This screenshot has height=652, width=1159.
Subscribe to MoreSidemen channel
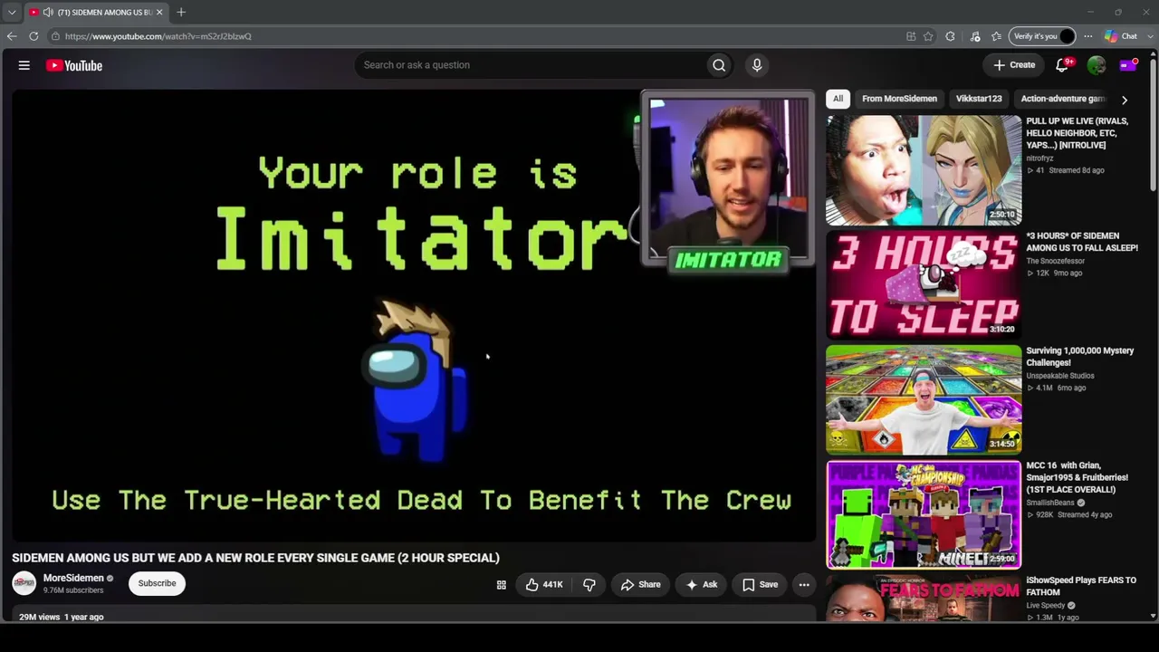pos(158,584)
